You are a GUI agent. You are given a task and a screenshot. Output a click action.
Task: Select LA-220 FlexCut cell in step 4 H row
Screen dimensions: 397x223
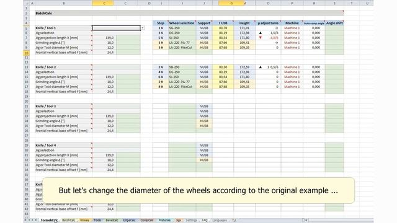pos(182,87)
